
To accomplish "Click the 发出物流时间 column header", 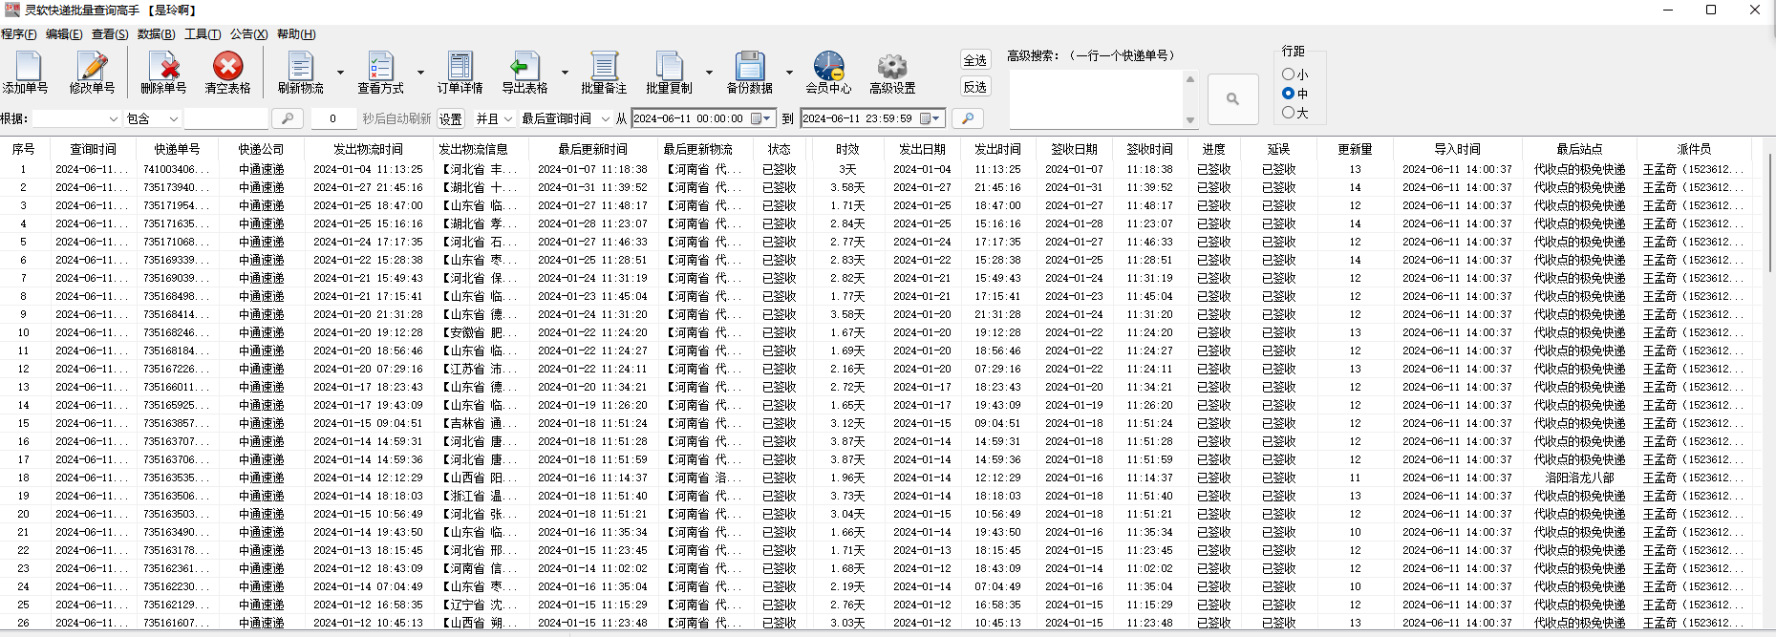I will coord(368,149).
